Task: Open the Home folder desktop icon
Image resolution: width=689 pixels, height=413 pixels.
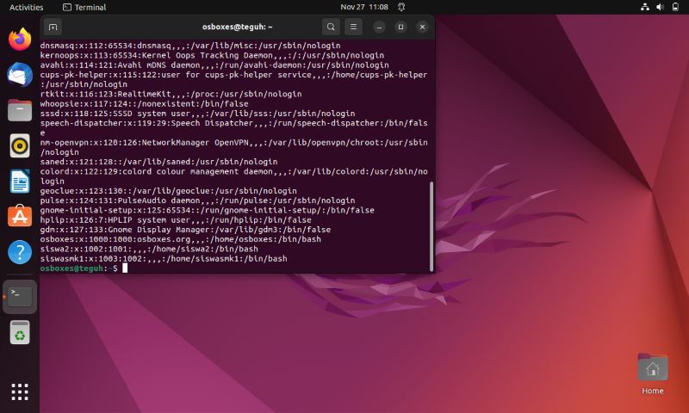Action: 653,374
